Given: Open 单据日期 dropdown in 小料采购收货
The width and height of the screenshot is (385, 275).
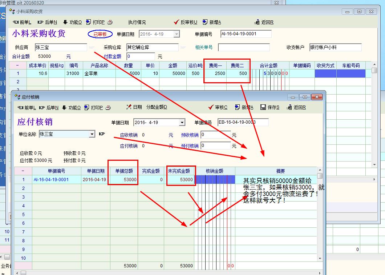Looking at the screenshot, I should pyautogui.click(x=177, y=34).
